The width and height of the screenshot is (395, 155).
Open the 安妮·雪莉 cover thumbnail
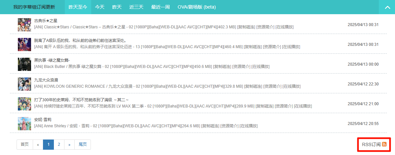click(24, 124)
